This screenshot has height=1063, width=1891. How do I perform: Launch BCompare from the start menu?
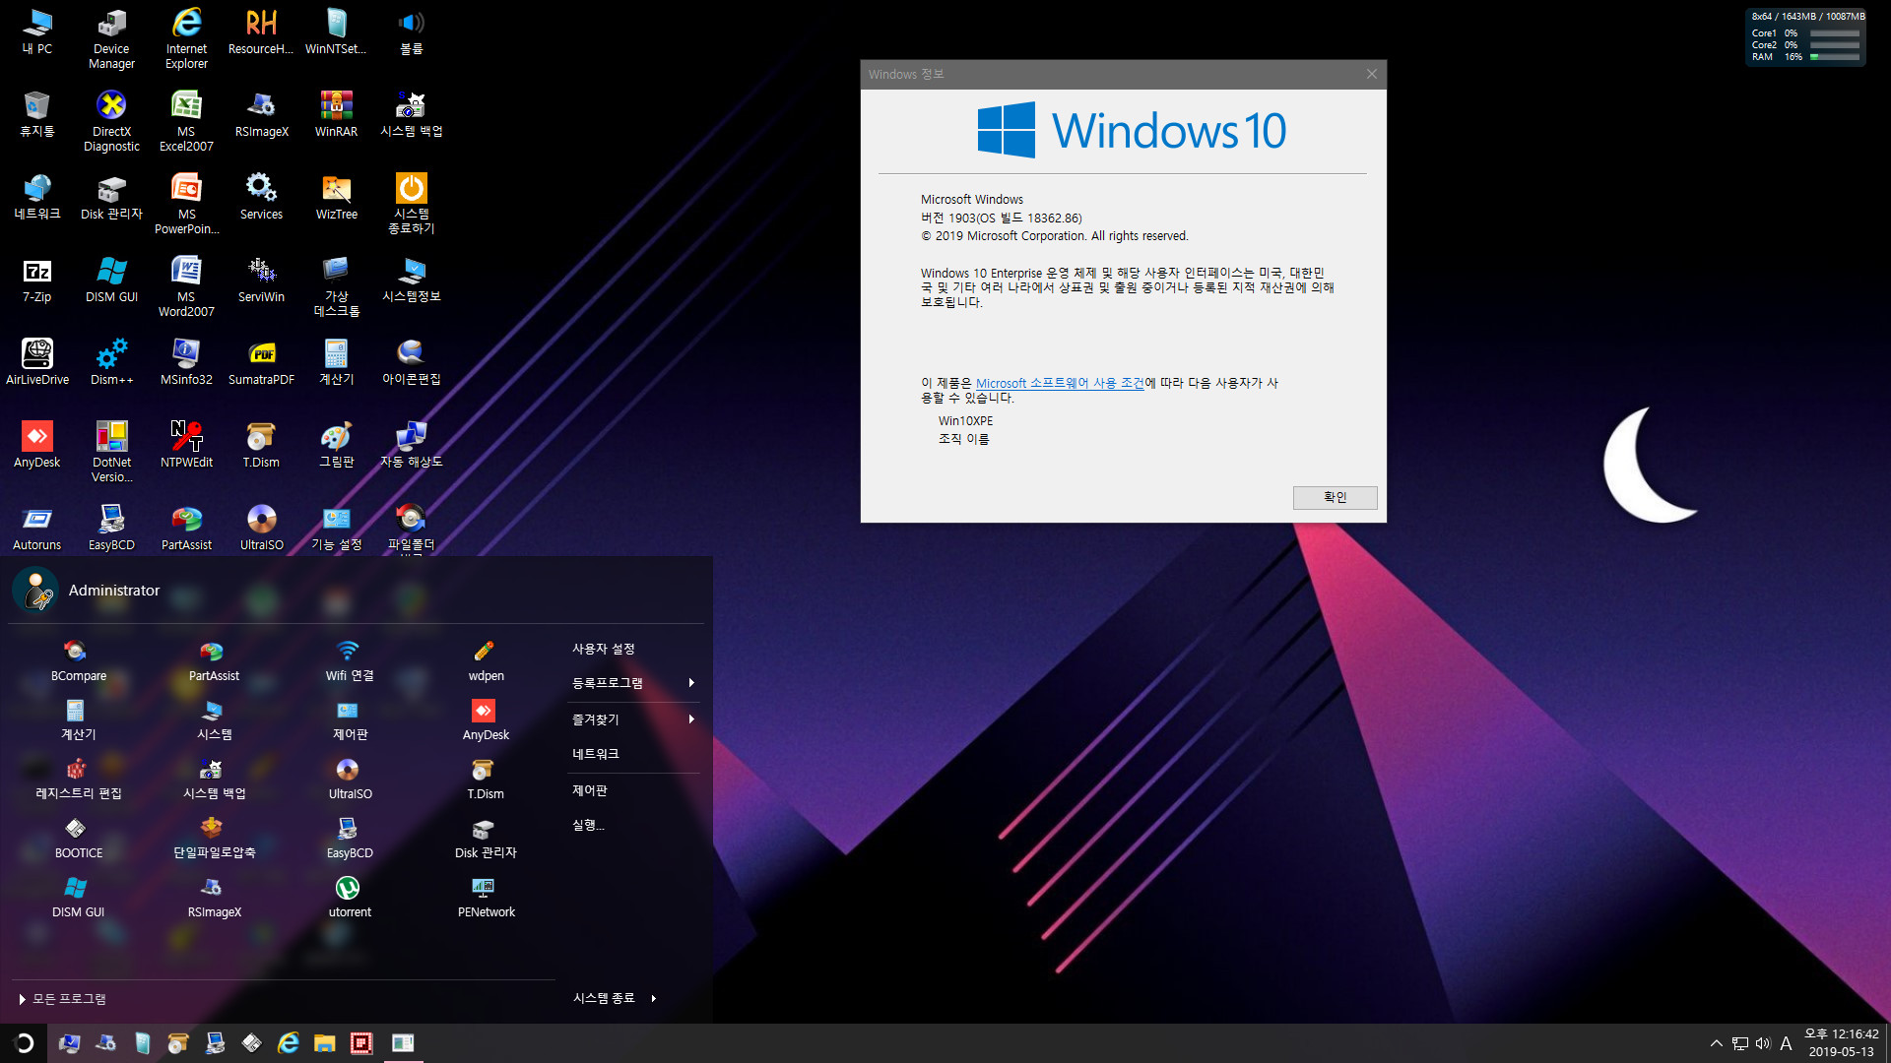[78, 661]
